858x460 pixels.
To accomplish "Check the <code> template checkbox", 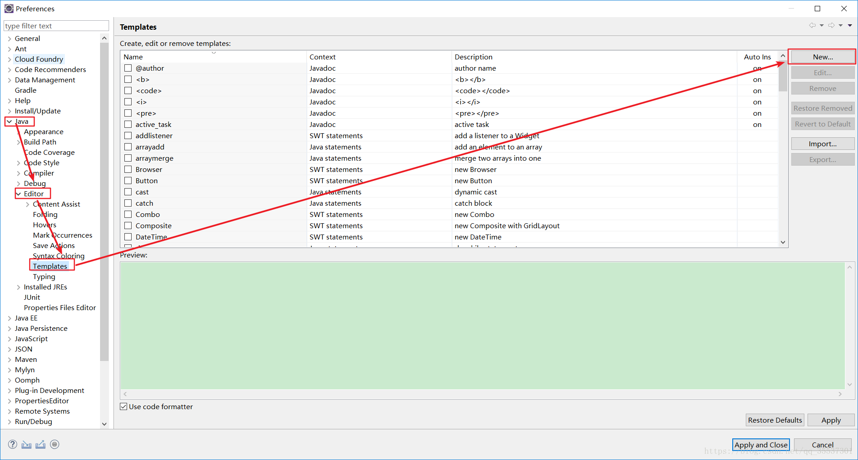I will click(128, 90).
